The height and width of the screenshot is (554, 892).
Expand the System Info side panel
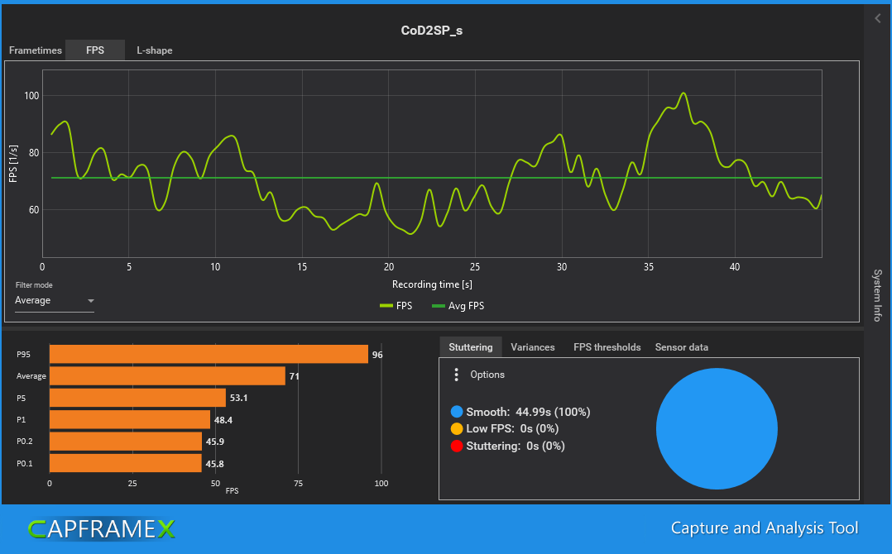(878, 295)
